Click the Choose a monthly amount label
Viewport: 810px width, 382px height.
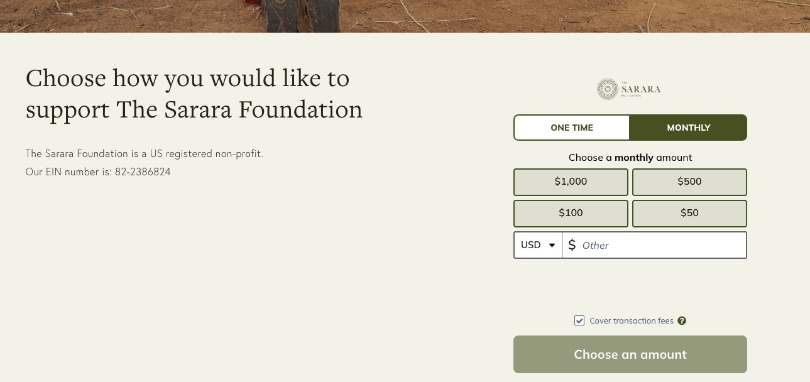click(630, 158)
